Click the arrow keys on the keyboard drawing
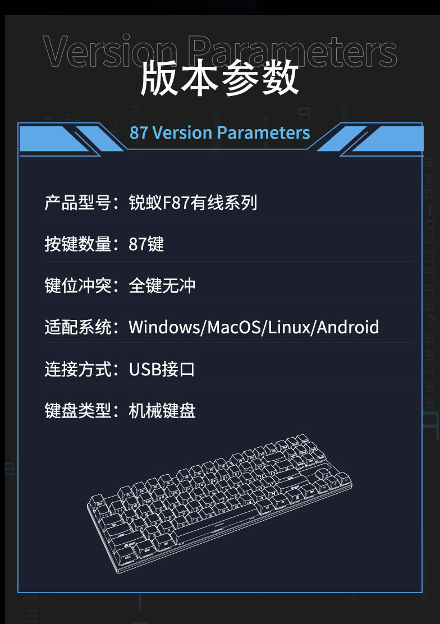 tap(332, 481)
